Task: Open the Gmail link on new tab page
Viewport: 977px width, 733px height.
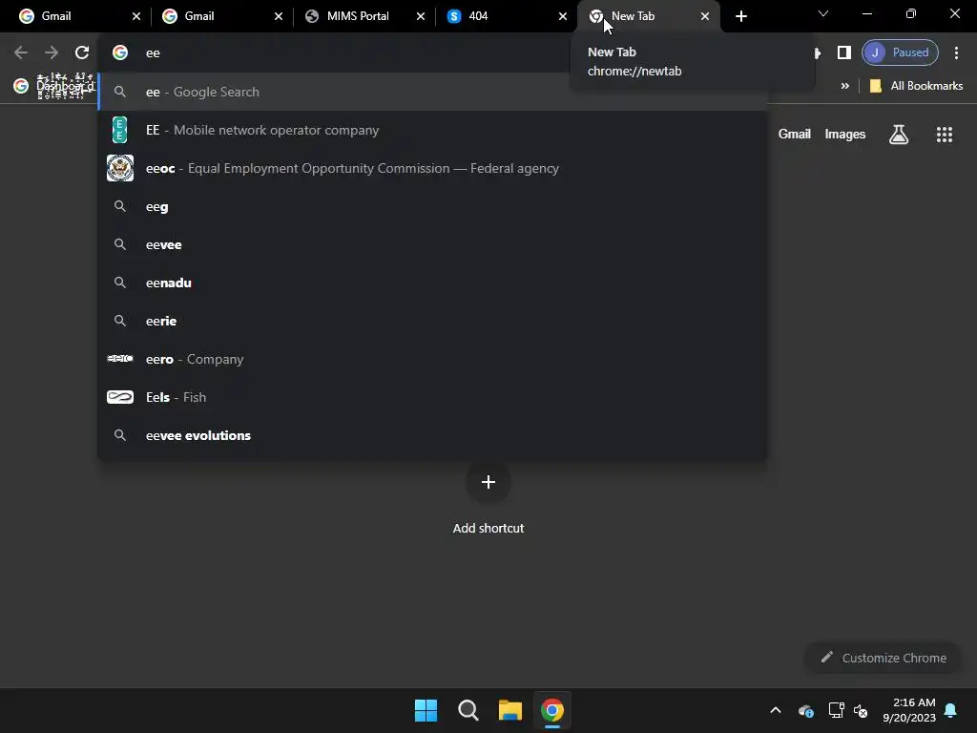Action: pyautogui.click(x=795, y=134)
